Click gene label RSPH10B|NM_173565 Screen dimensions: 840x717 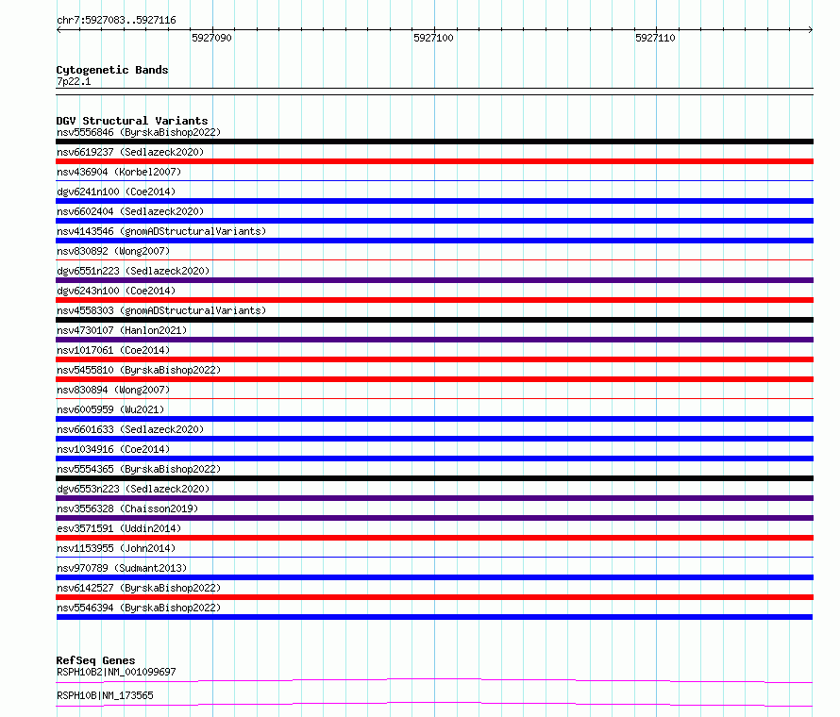pos(105,695)
